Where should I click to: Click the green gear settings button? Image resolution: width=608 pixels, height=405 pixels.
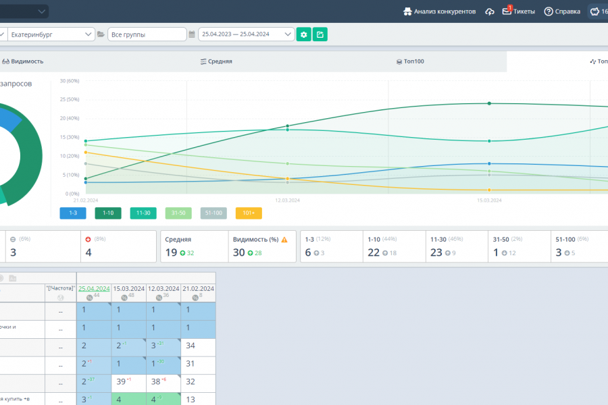point(303,34)
